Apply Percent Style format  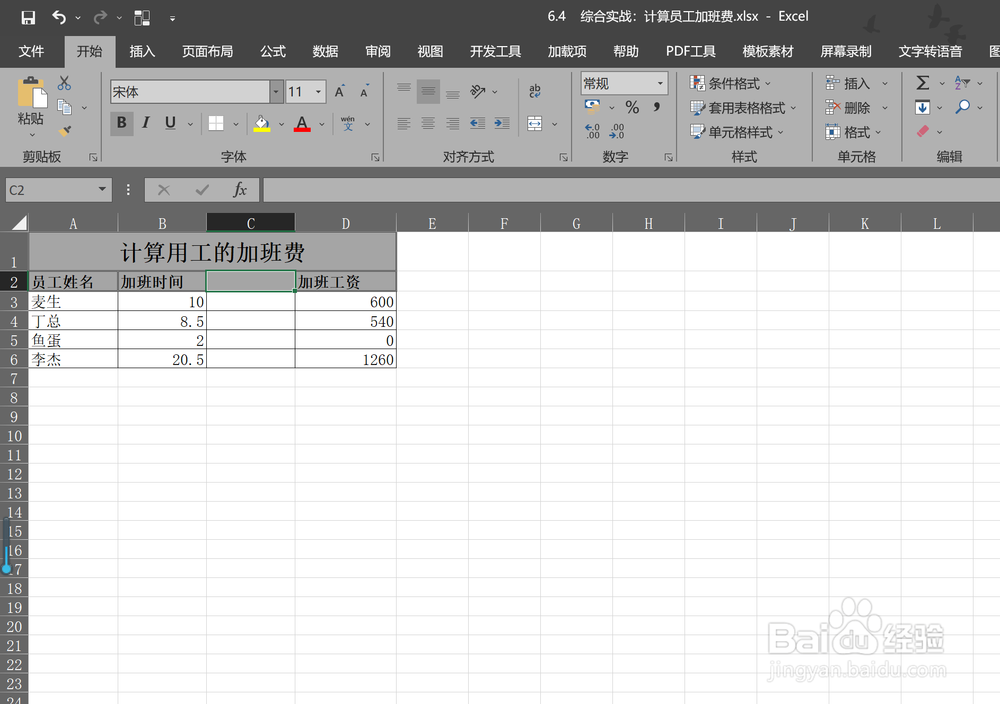[x=632, y=108]
